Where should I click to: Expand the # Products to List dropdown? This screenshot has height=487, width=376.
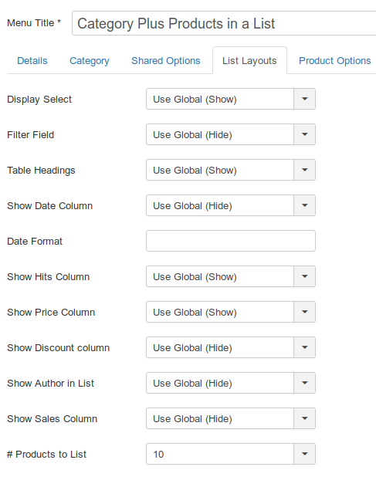[x=231, y=454]
